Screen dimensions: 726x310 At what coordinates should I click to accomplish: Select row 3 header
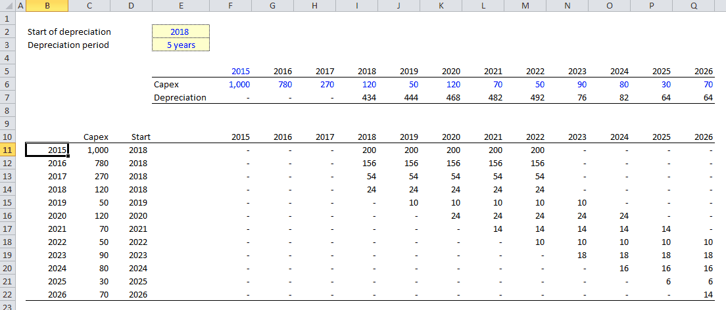(x=7, y=45)
